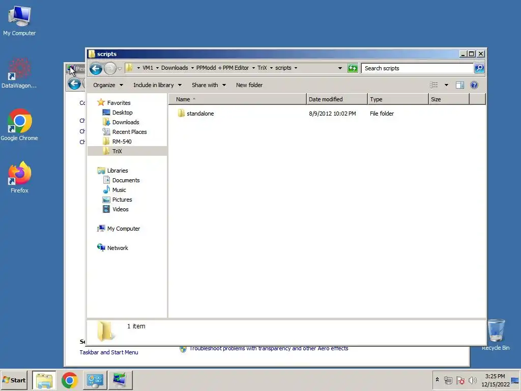Show the preview pane
Viewport: 521px width, 391px height.
point(460,85)
